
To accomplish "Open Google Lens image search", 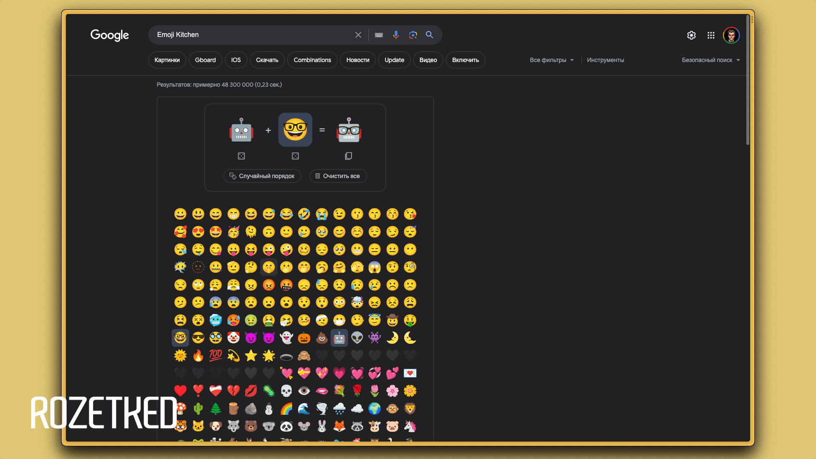I will (x=413, y=35).
